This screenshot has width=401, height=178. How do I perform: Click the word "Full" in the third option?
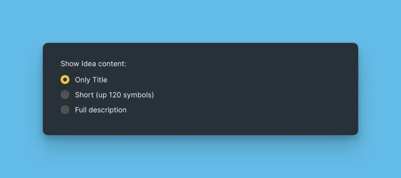[x=80, y=110]
